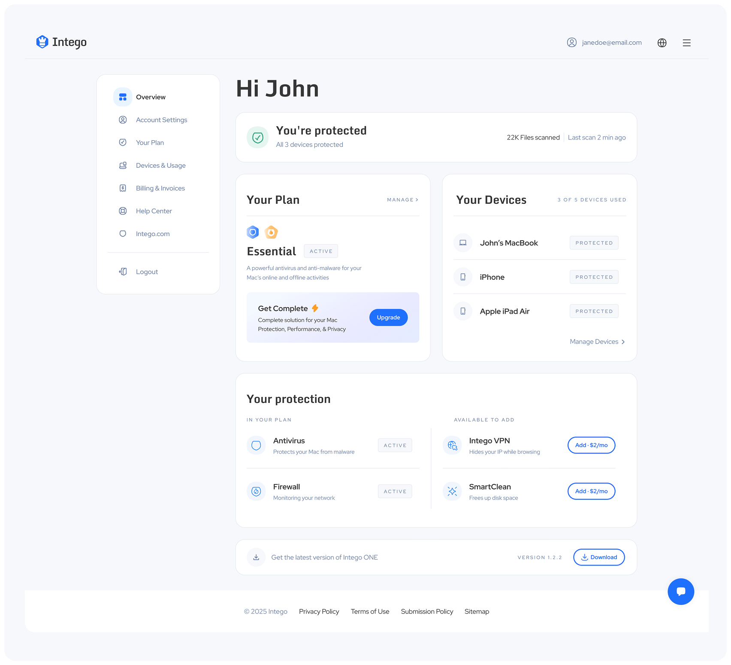The image size is (731, 665).
Task: Click the Logout door icon
Action: tap(123, 272)
